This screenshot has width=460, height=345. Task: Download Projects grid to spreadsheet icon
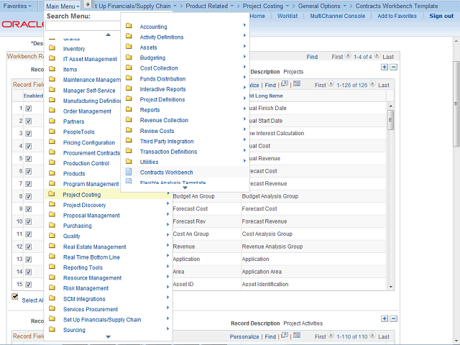(x=297, y=84)
